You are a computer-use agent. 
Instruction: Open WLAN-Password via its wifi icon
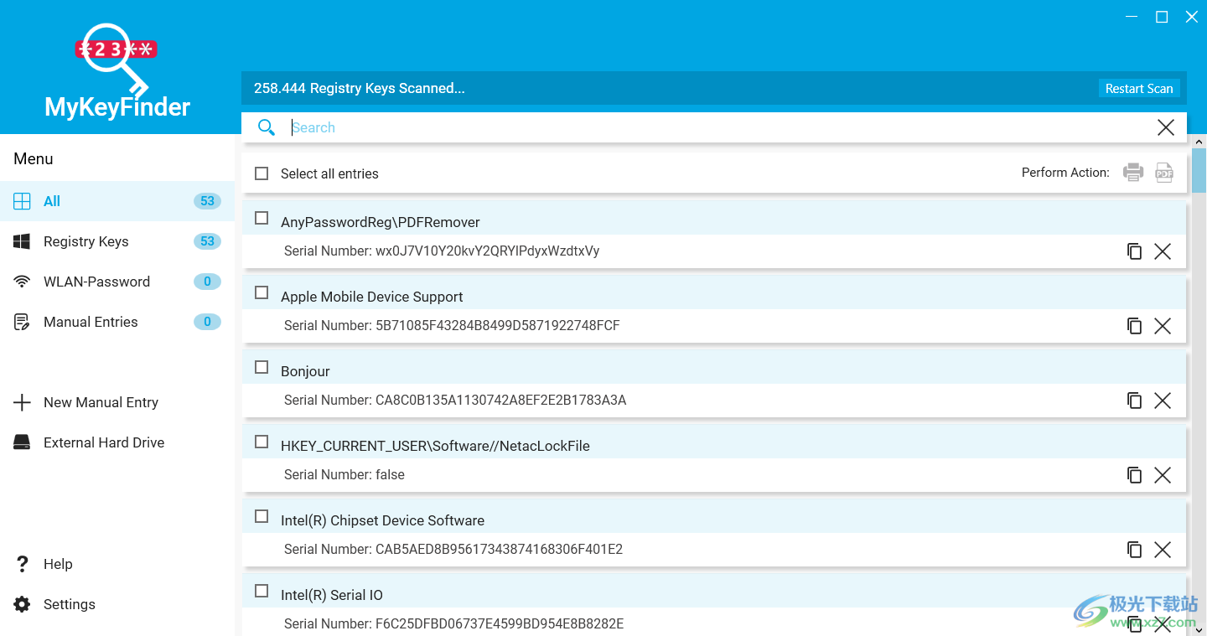pyautogui.click(x=22, y=282)
